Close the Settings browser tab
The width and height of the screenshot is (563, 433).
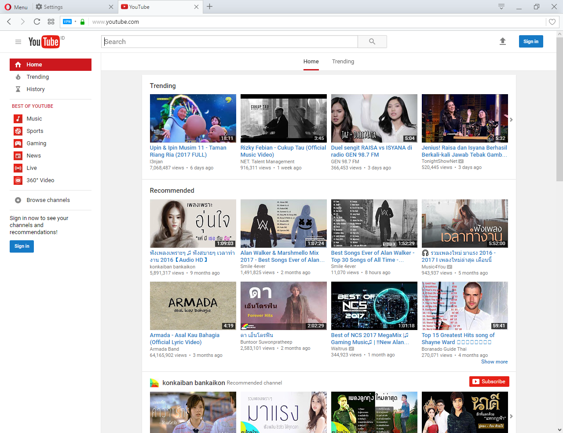click(x=111, y=7)
